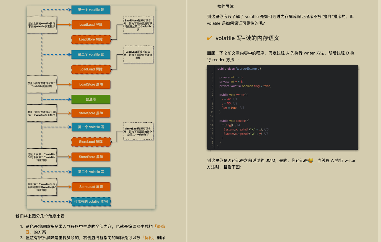Viewport: 381px width, 242px height.
Task: Select the "第二个 volatile 写" blue box
Action: 91,172
